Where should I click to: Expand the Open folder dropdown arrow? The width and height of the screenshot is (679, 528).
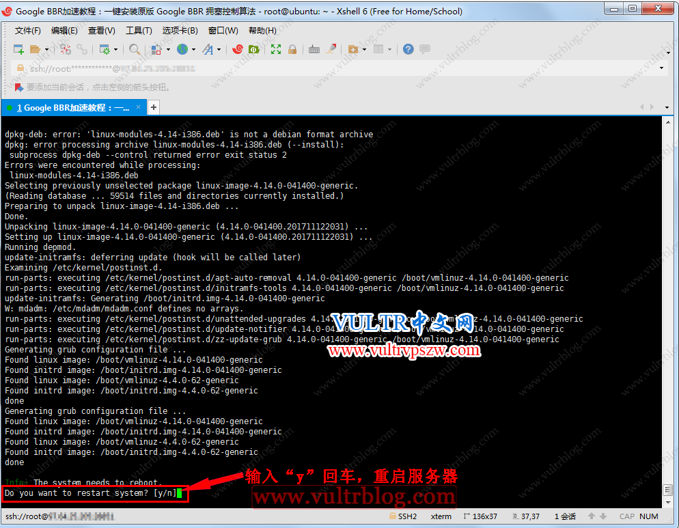click(46, 50)
